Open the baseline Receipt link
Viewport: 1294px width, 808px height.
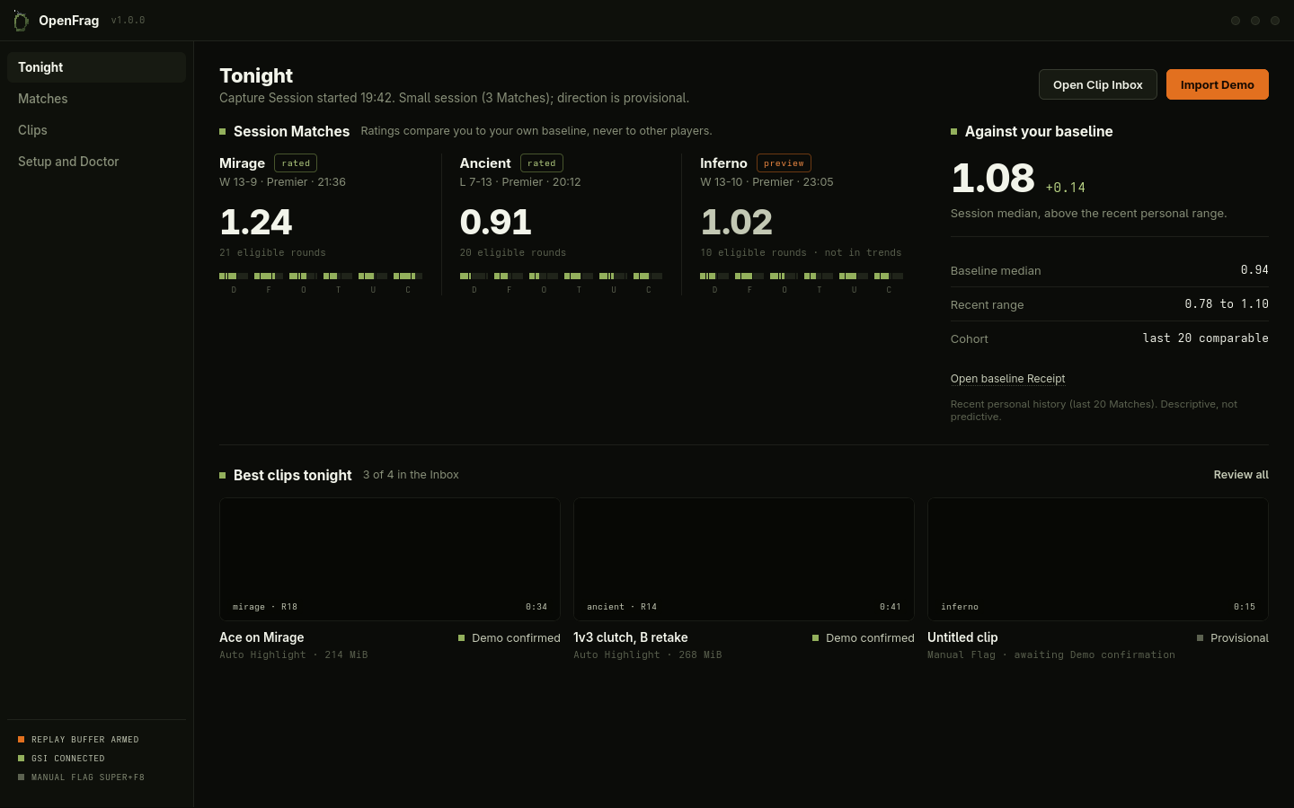(x=1007, y=379)
